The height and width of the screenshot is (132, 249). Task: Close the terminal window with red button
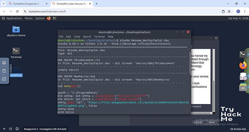[188, 32]
